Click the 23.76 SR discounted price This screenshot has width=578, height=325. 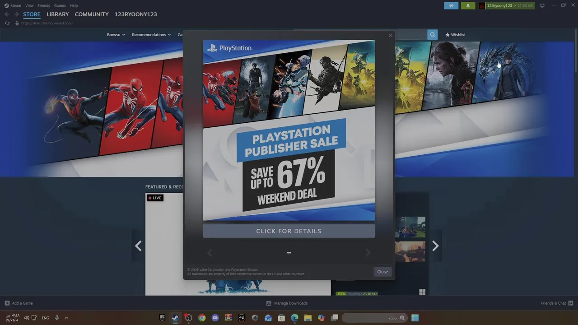369,294
